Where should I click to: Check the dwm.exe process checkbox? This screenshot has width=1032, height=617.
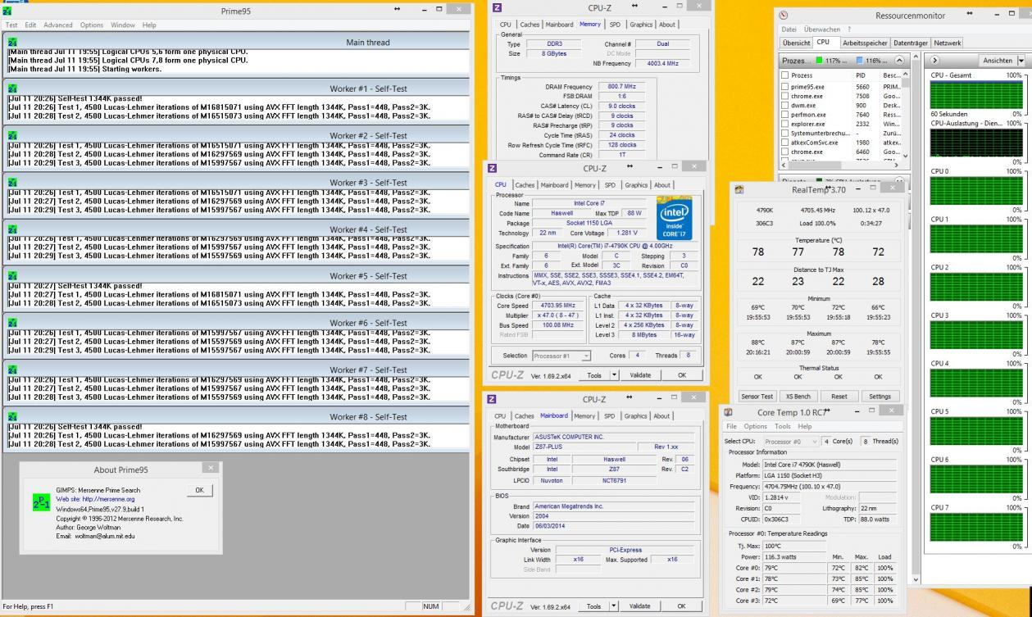click(x=785, y=105)
